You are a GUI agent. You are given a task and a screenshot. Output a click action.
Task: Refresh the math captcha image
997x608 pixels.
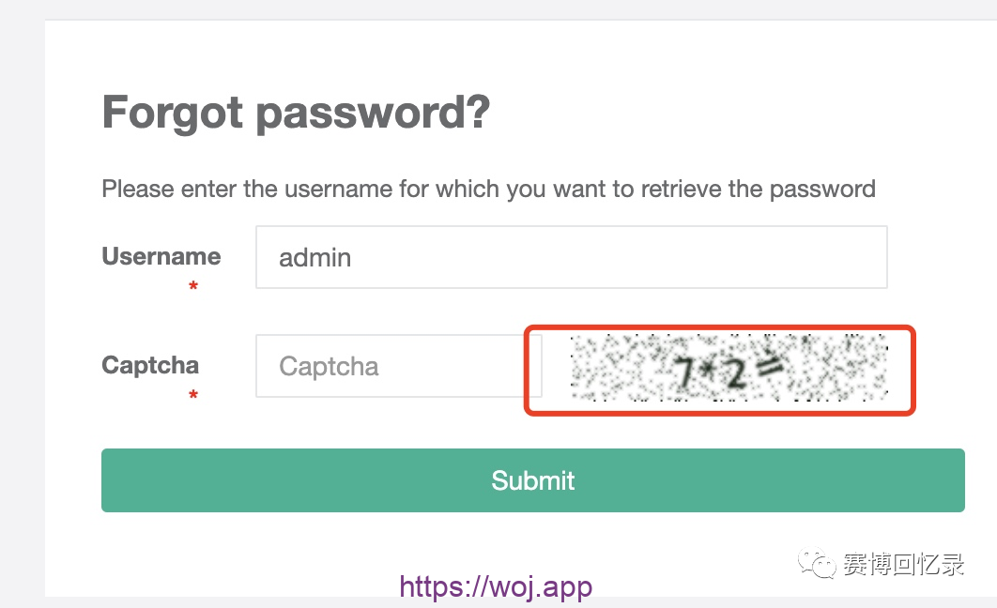pos(729,369)
